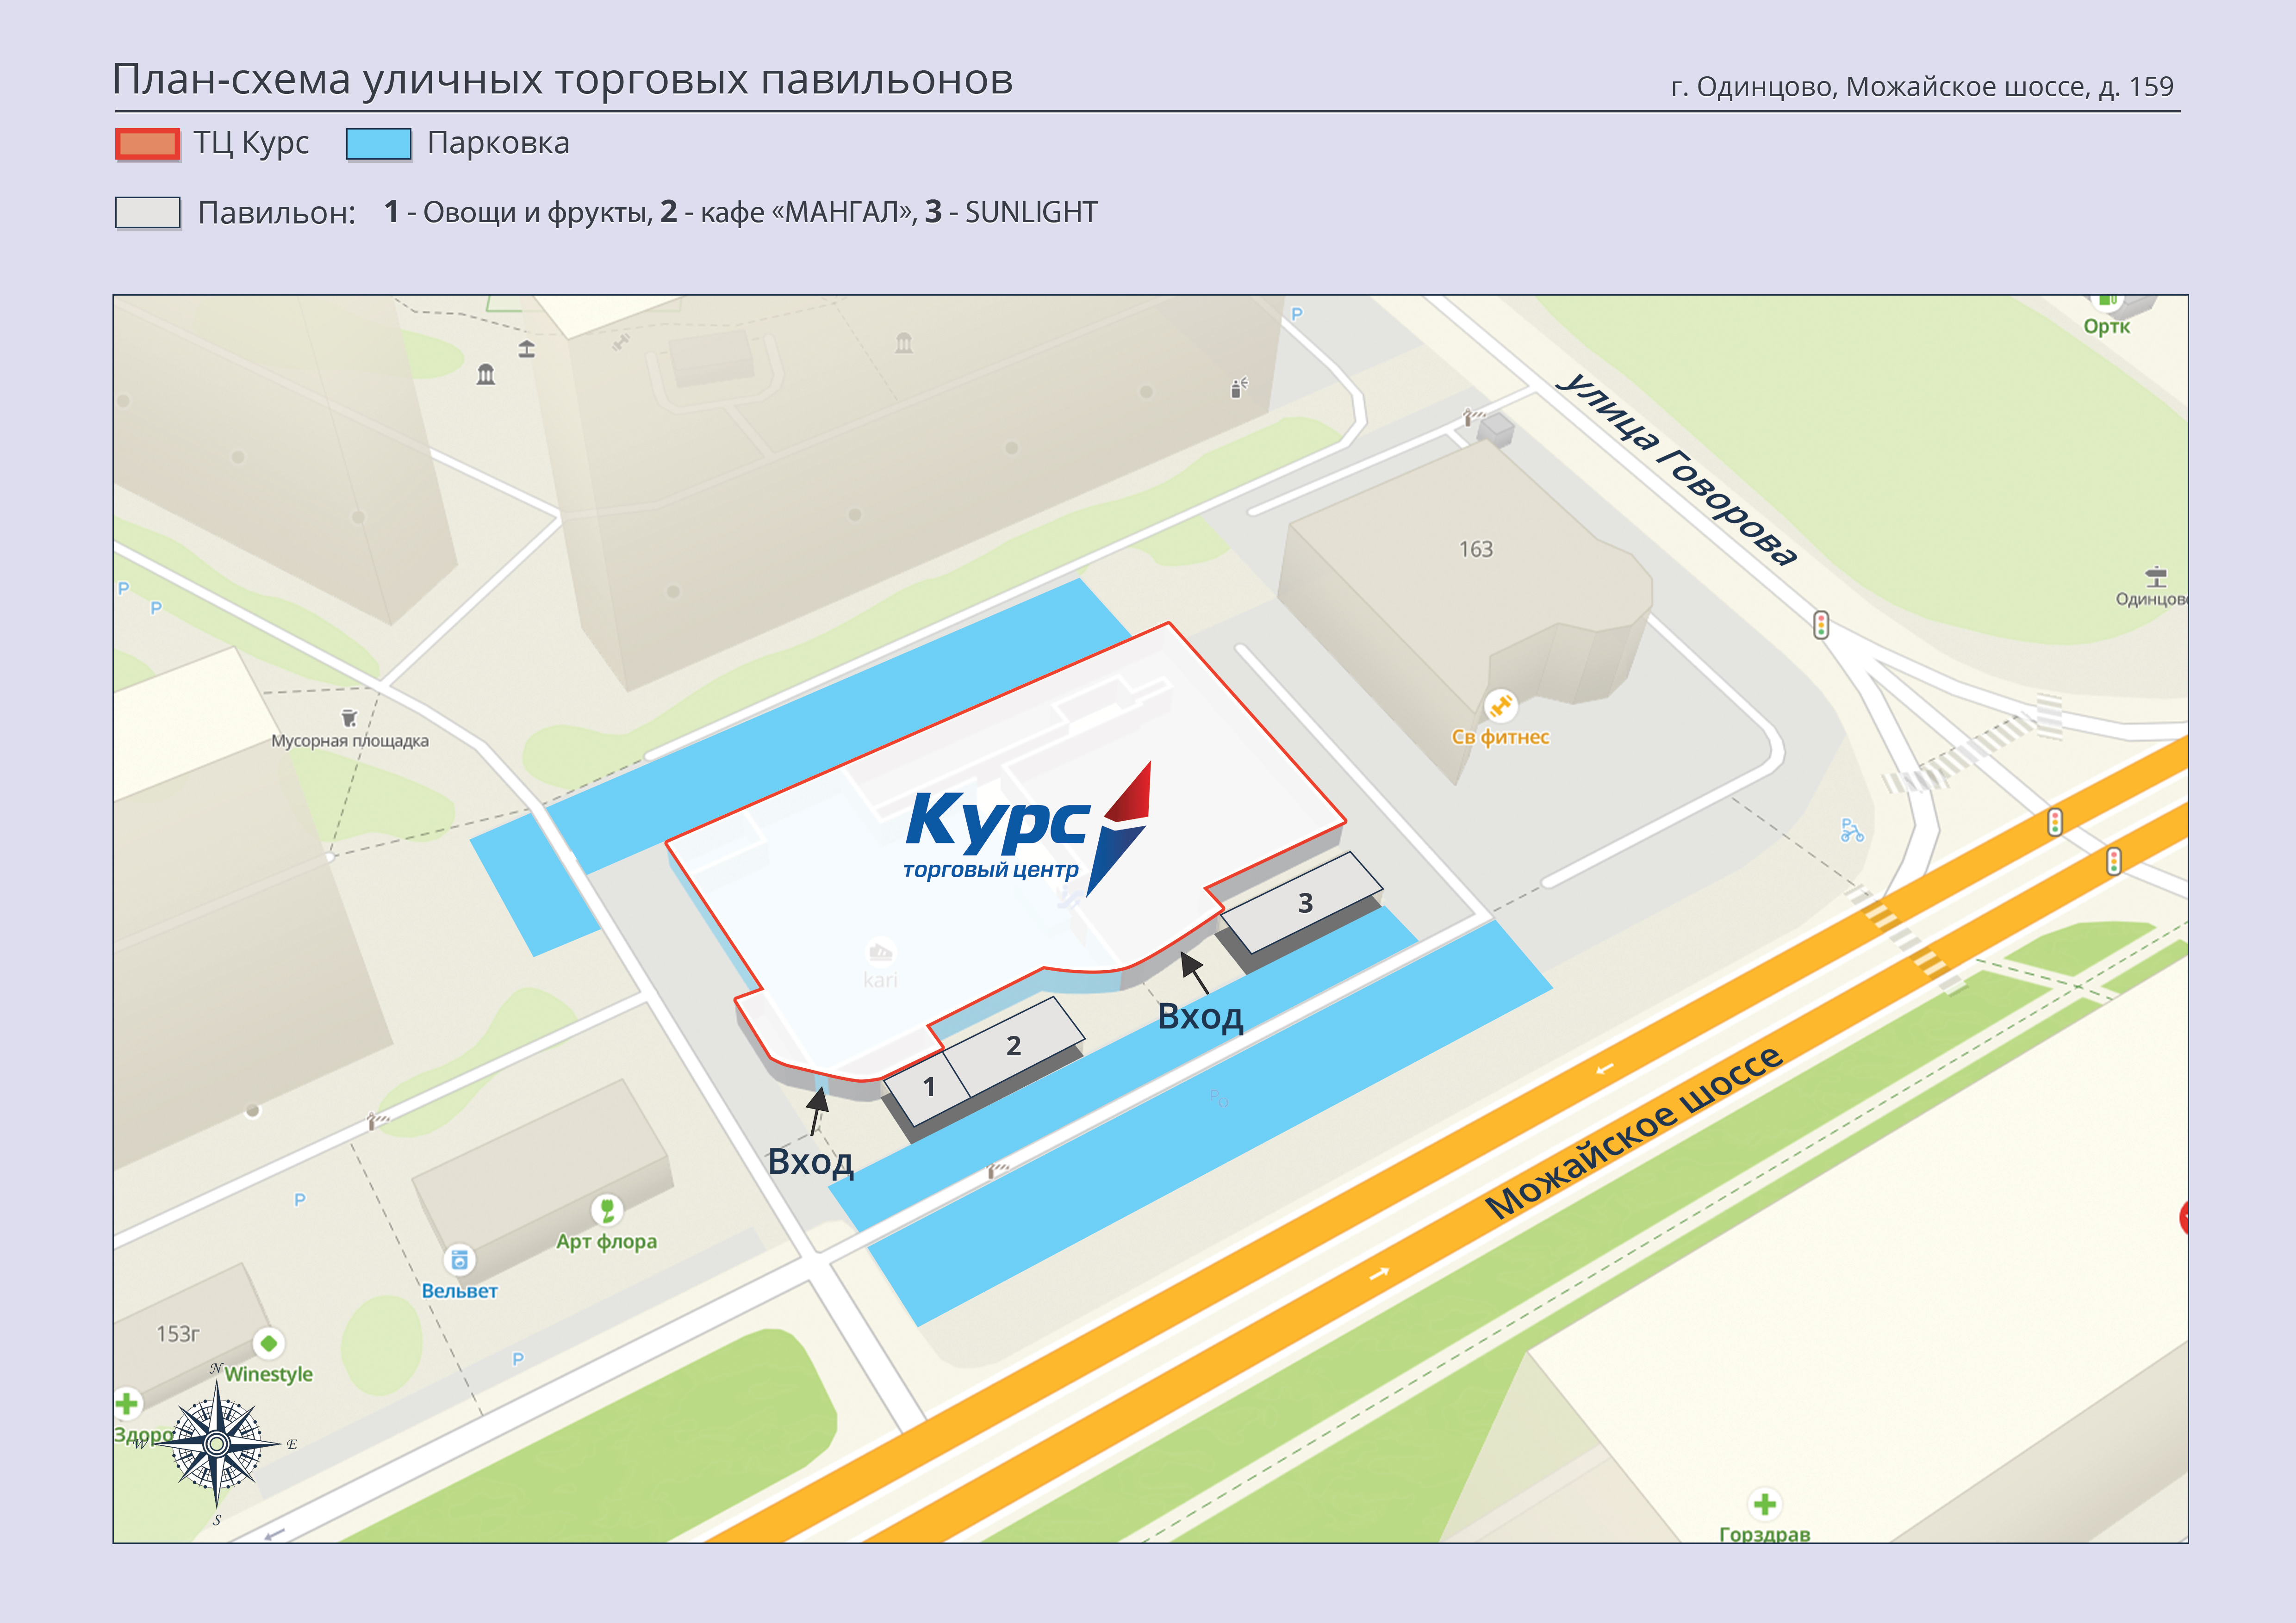2296x1623 pixels.
Task: Click the gray Павильон legend swatch
Action: [147, 213]
